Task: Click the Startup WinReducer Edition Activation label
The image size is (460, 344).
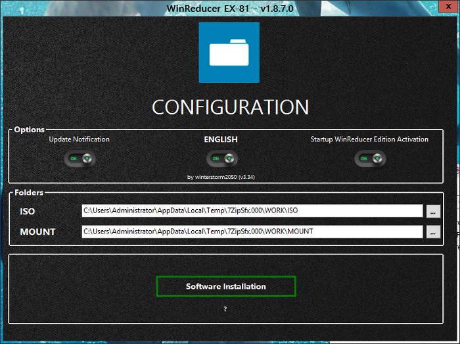Action: [x=369, y=139]
